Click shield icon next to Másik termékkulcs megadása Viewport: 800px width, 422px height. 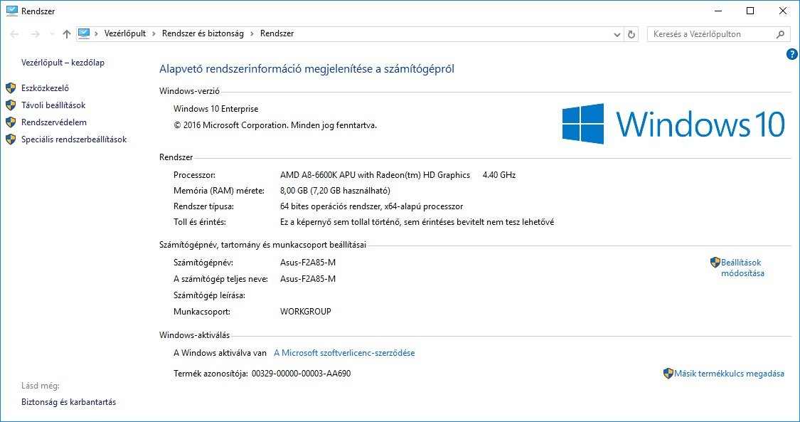pos(668,374)
